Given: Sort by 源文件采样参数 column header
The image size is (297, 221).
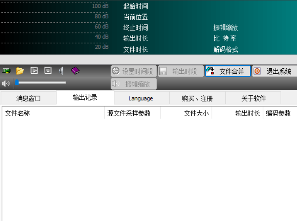Looking at the screenshot, I should [x=133, y=113].
